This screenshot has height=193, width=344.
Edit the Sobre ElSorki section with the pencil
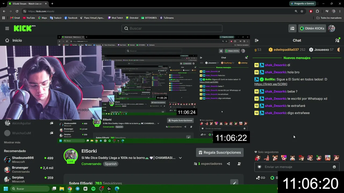pos(234,183)
